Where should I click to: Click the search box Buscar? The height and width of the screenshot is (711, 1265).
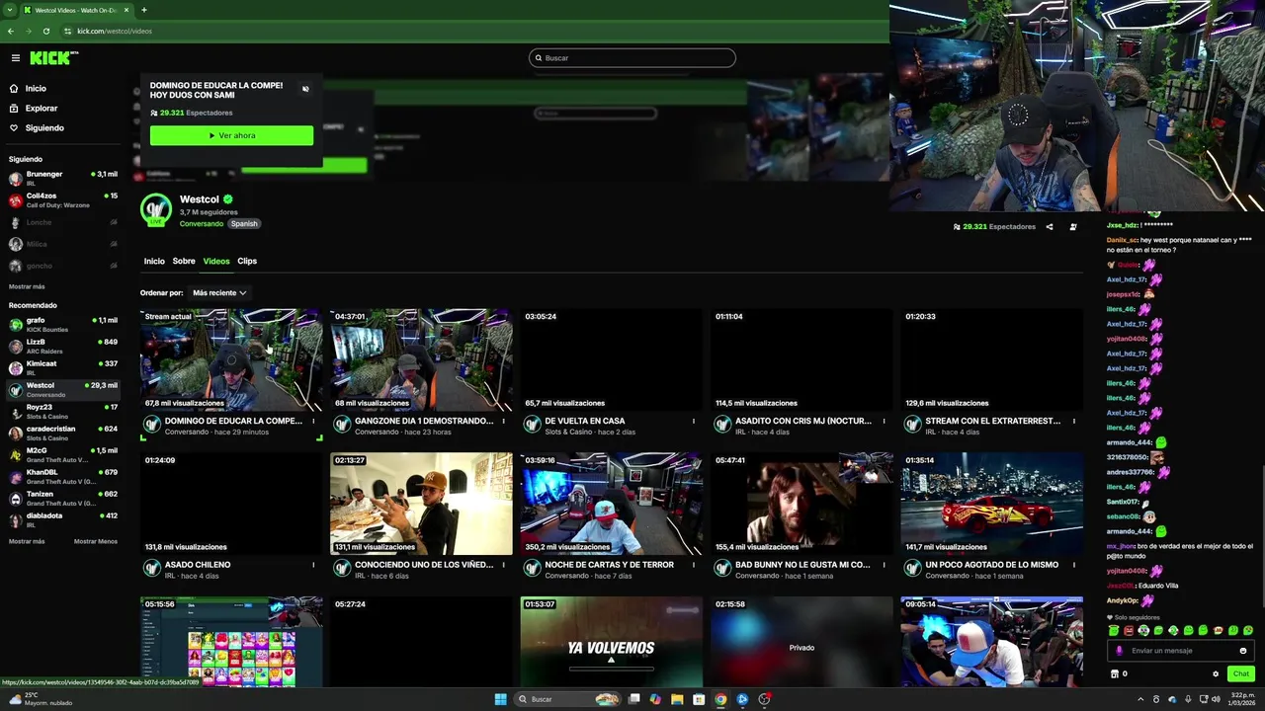point(632,58)
